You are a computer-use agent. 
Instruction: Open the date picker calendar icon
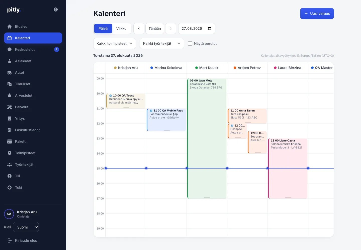pos(210,28)
